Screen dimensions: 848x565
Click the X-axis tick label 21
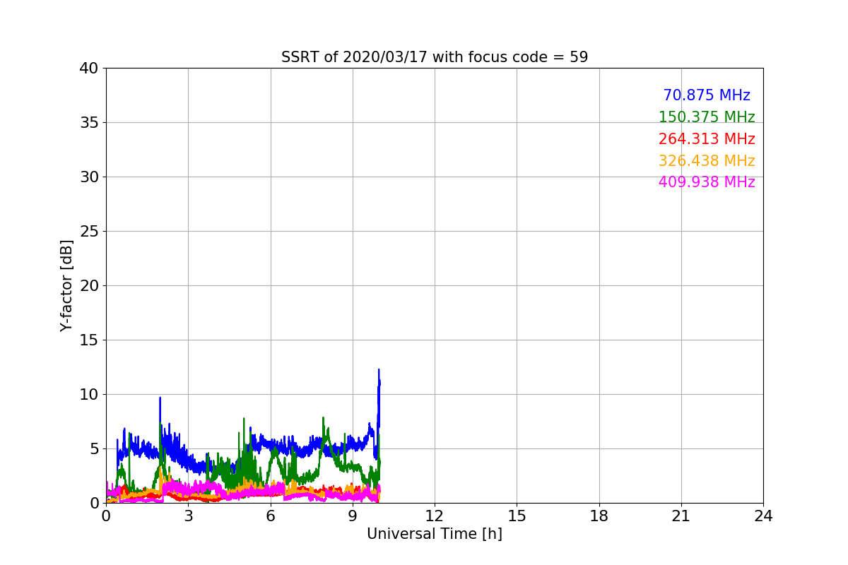click(x=681, y=516)
